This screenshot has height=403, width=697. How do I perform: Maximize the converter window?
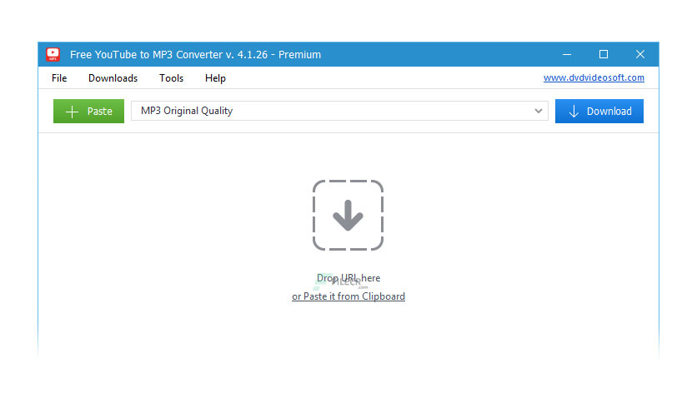point(604,55)
